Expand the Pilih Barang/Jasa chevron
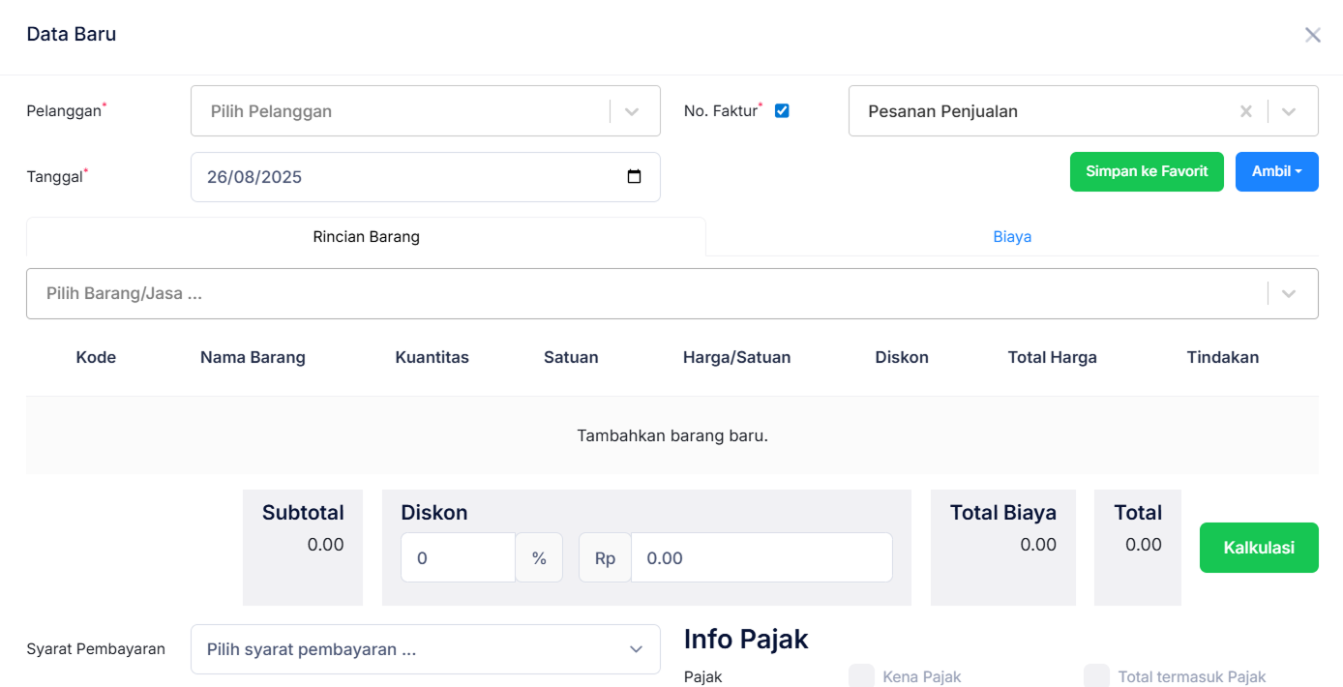The image size is (1343, 687). pyautogui.click(x=1290, y=292)
